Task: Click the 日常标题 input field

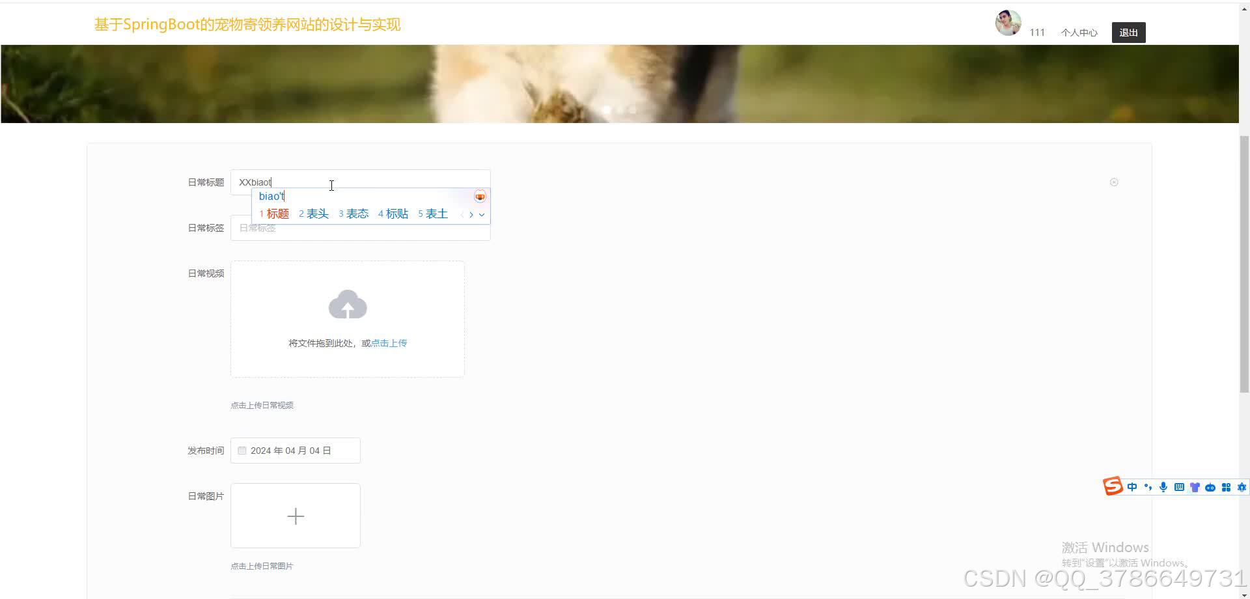Action: [x=360, y=182]
